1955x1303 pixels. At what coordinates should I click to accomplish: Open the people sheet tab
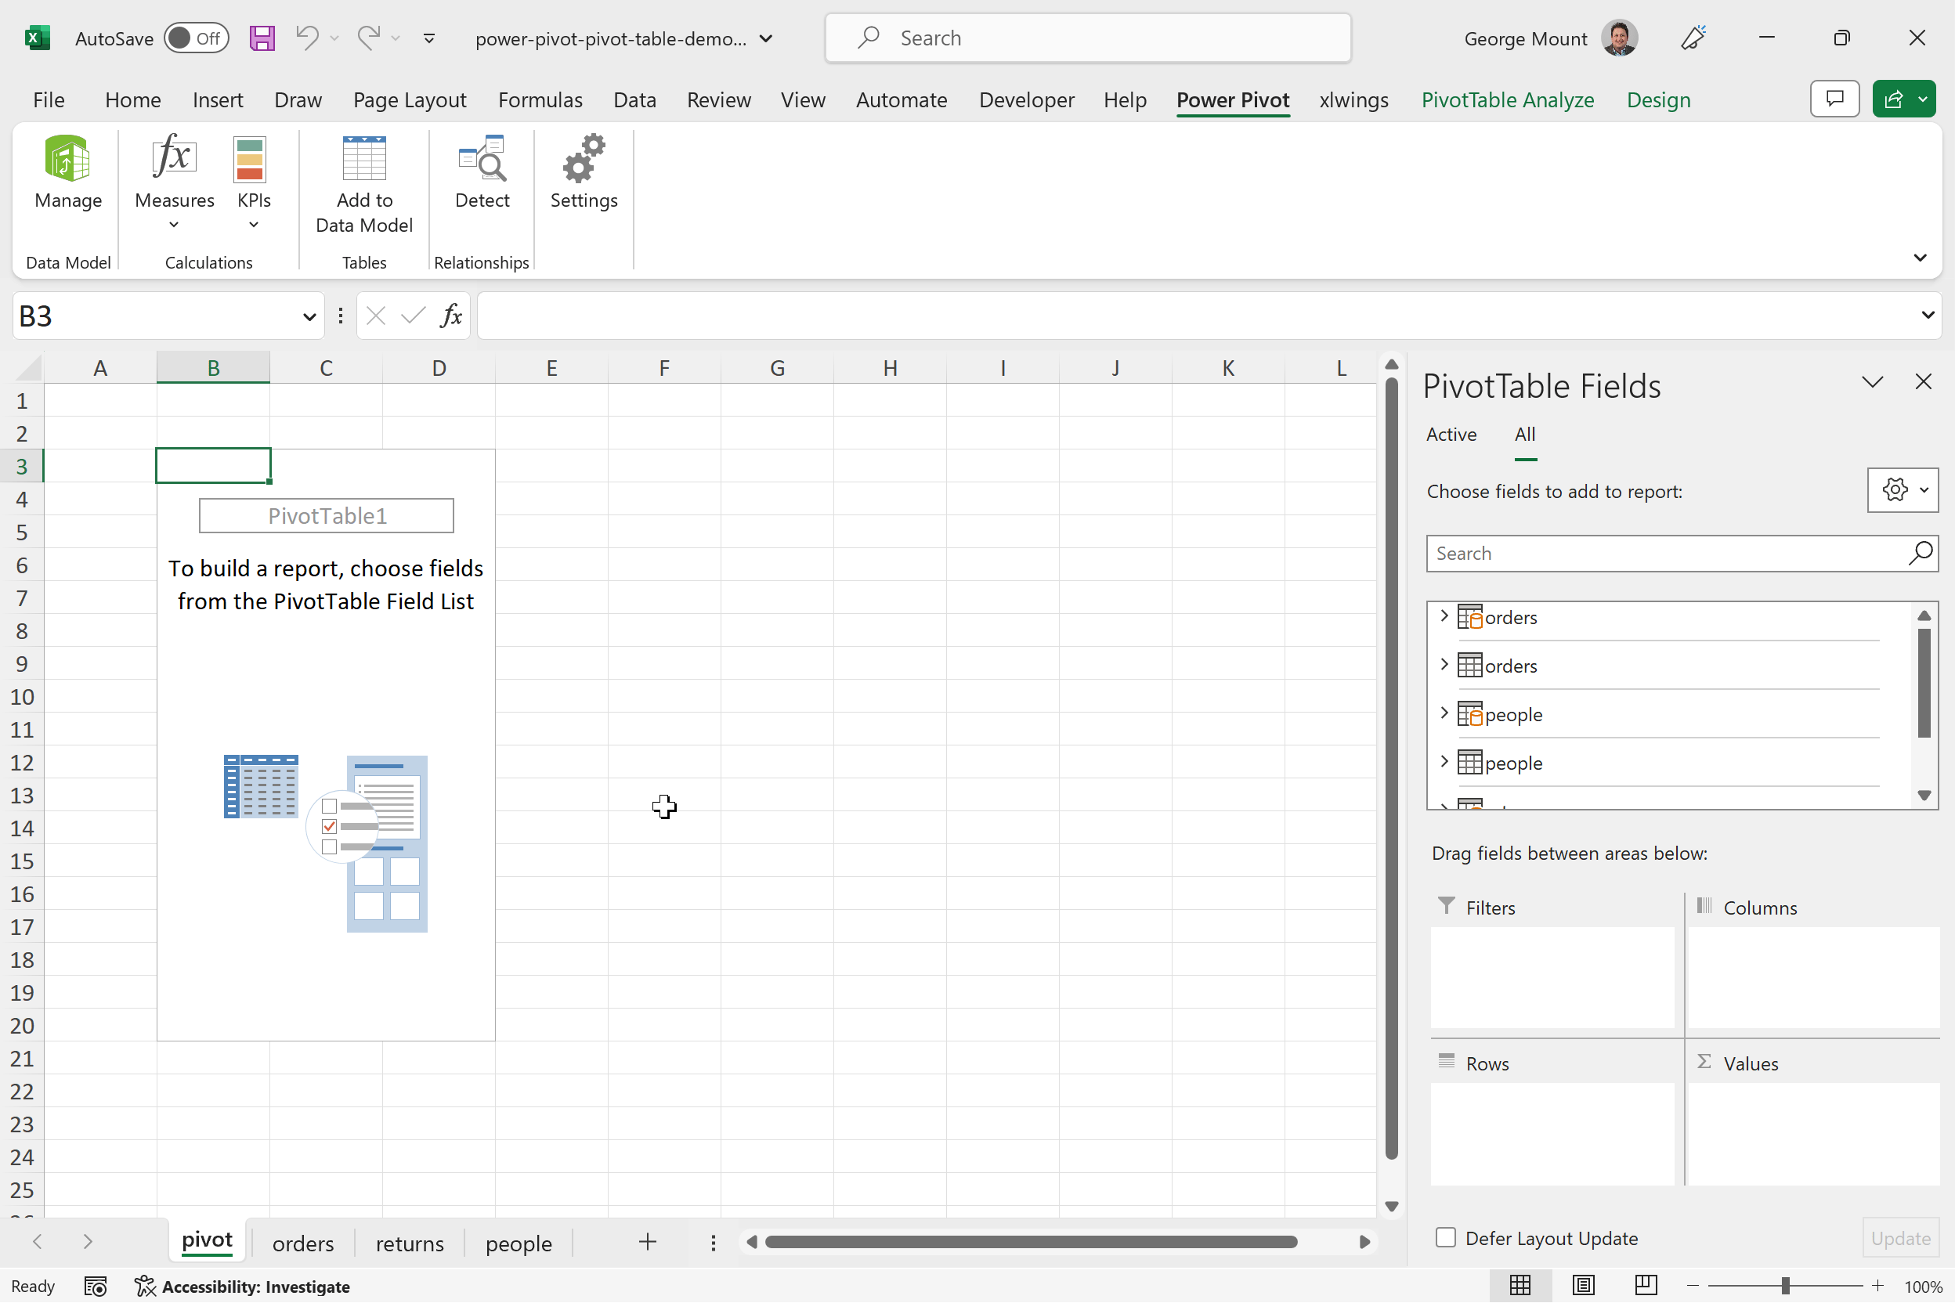click(518, 1243)
